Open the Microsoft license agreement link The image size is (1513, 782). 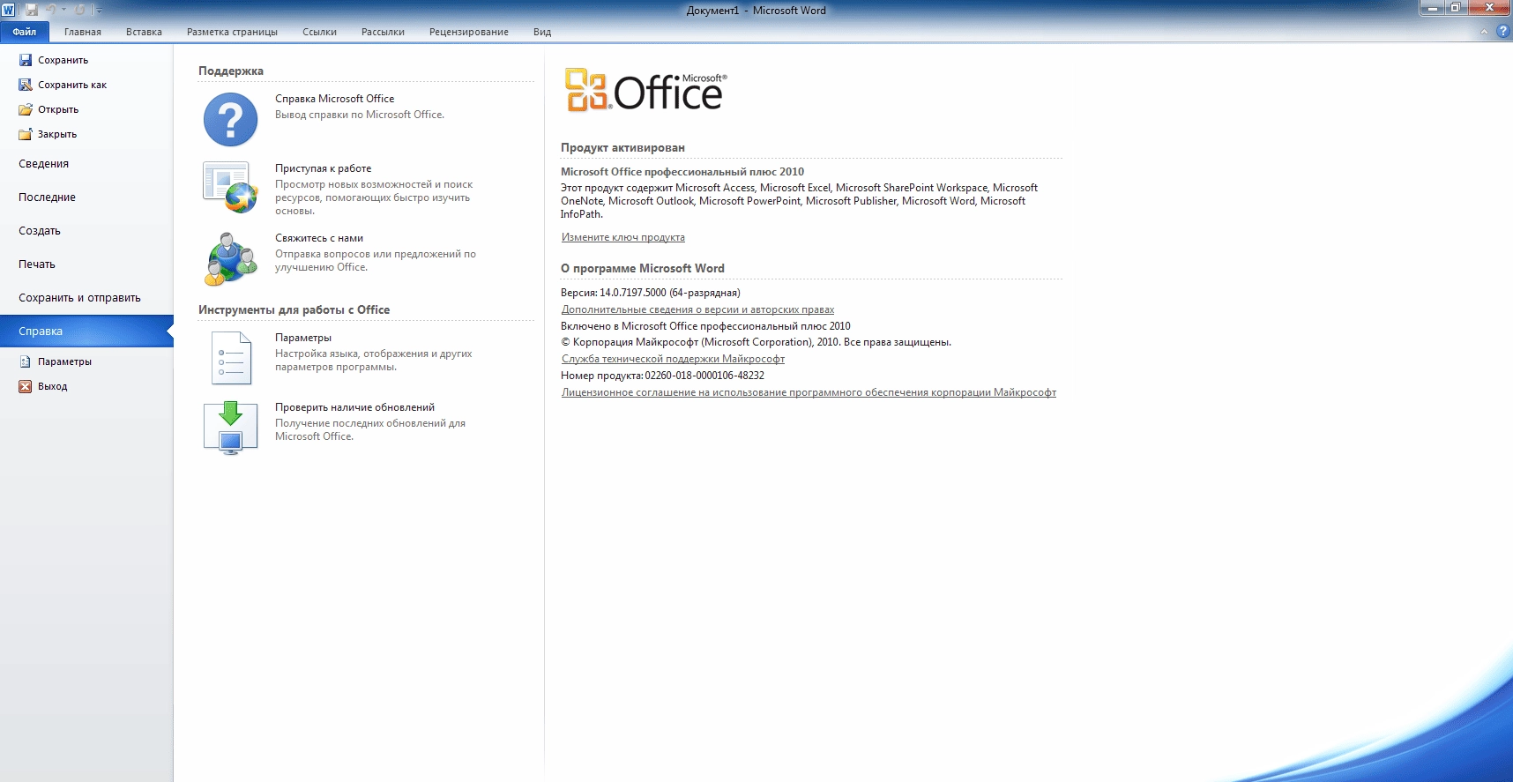(809, 392)
